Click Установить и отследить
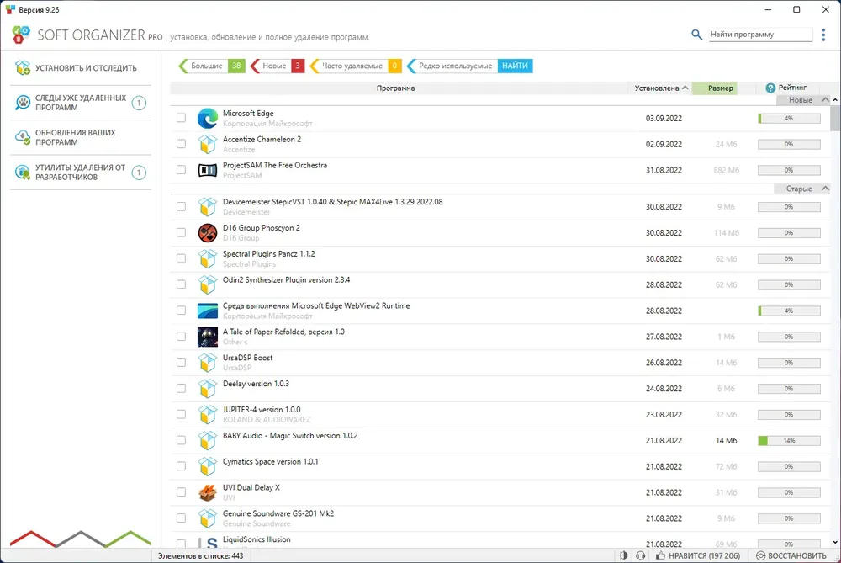Screen dimensions: 841x563 (x=81, y=67)
